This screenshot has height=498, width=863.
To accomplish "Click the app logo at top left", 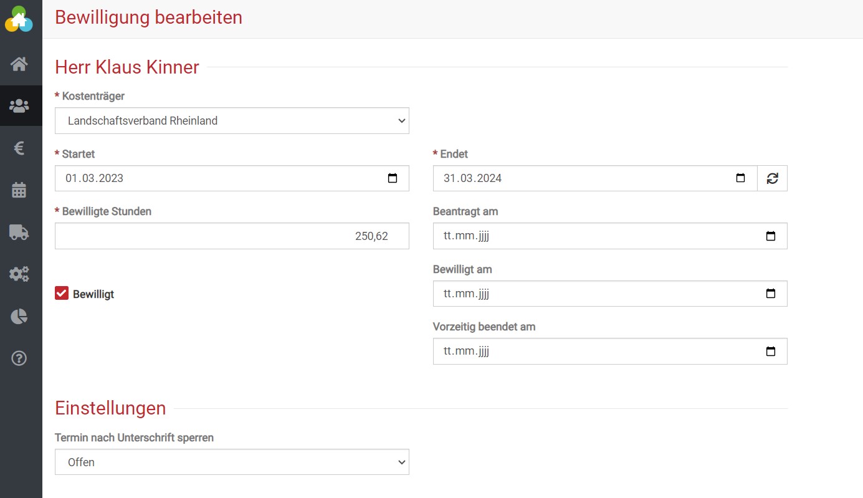I will (19, 19).
